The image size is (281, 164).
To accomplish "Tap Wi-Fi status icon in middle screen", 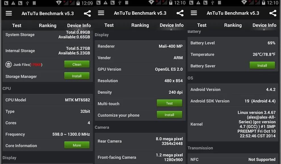I will pos(152,3).
